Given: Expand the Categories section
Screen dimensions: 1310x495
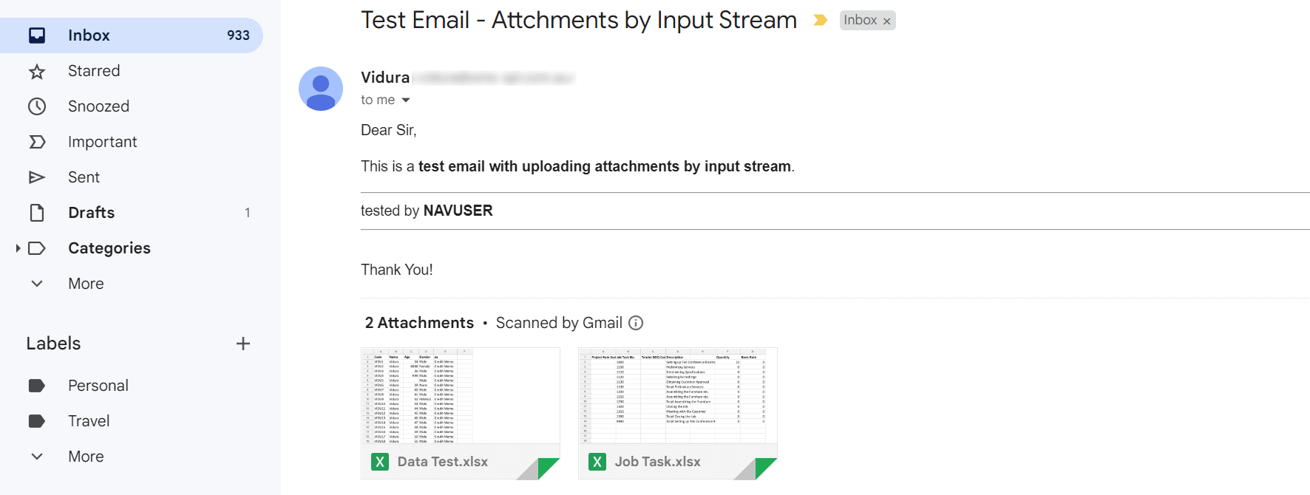Looking at the screenshot, I should (18, 248).
